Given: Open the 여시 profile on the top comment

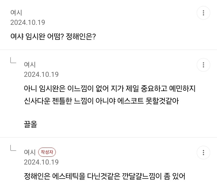Looking at the screenshot, I should (16, 13).
